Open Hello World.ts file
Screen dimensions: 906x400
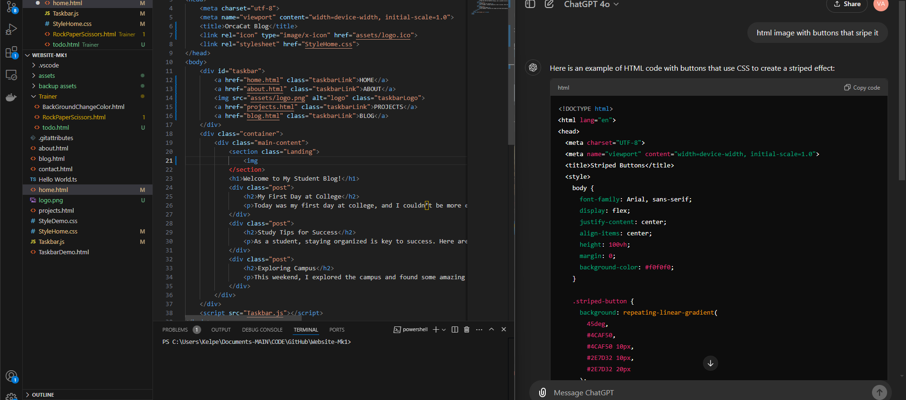point(88,180)
